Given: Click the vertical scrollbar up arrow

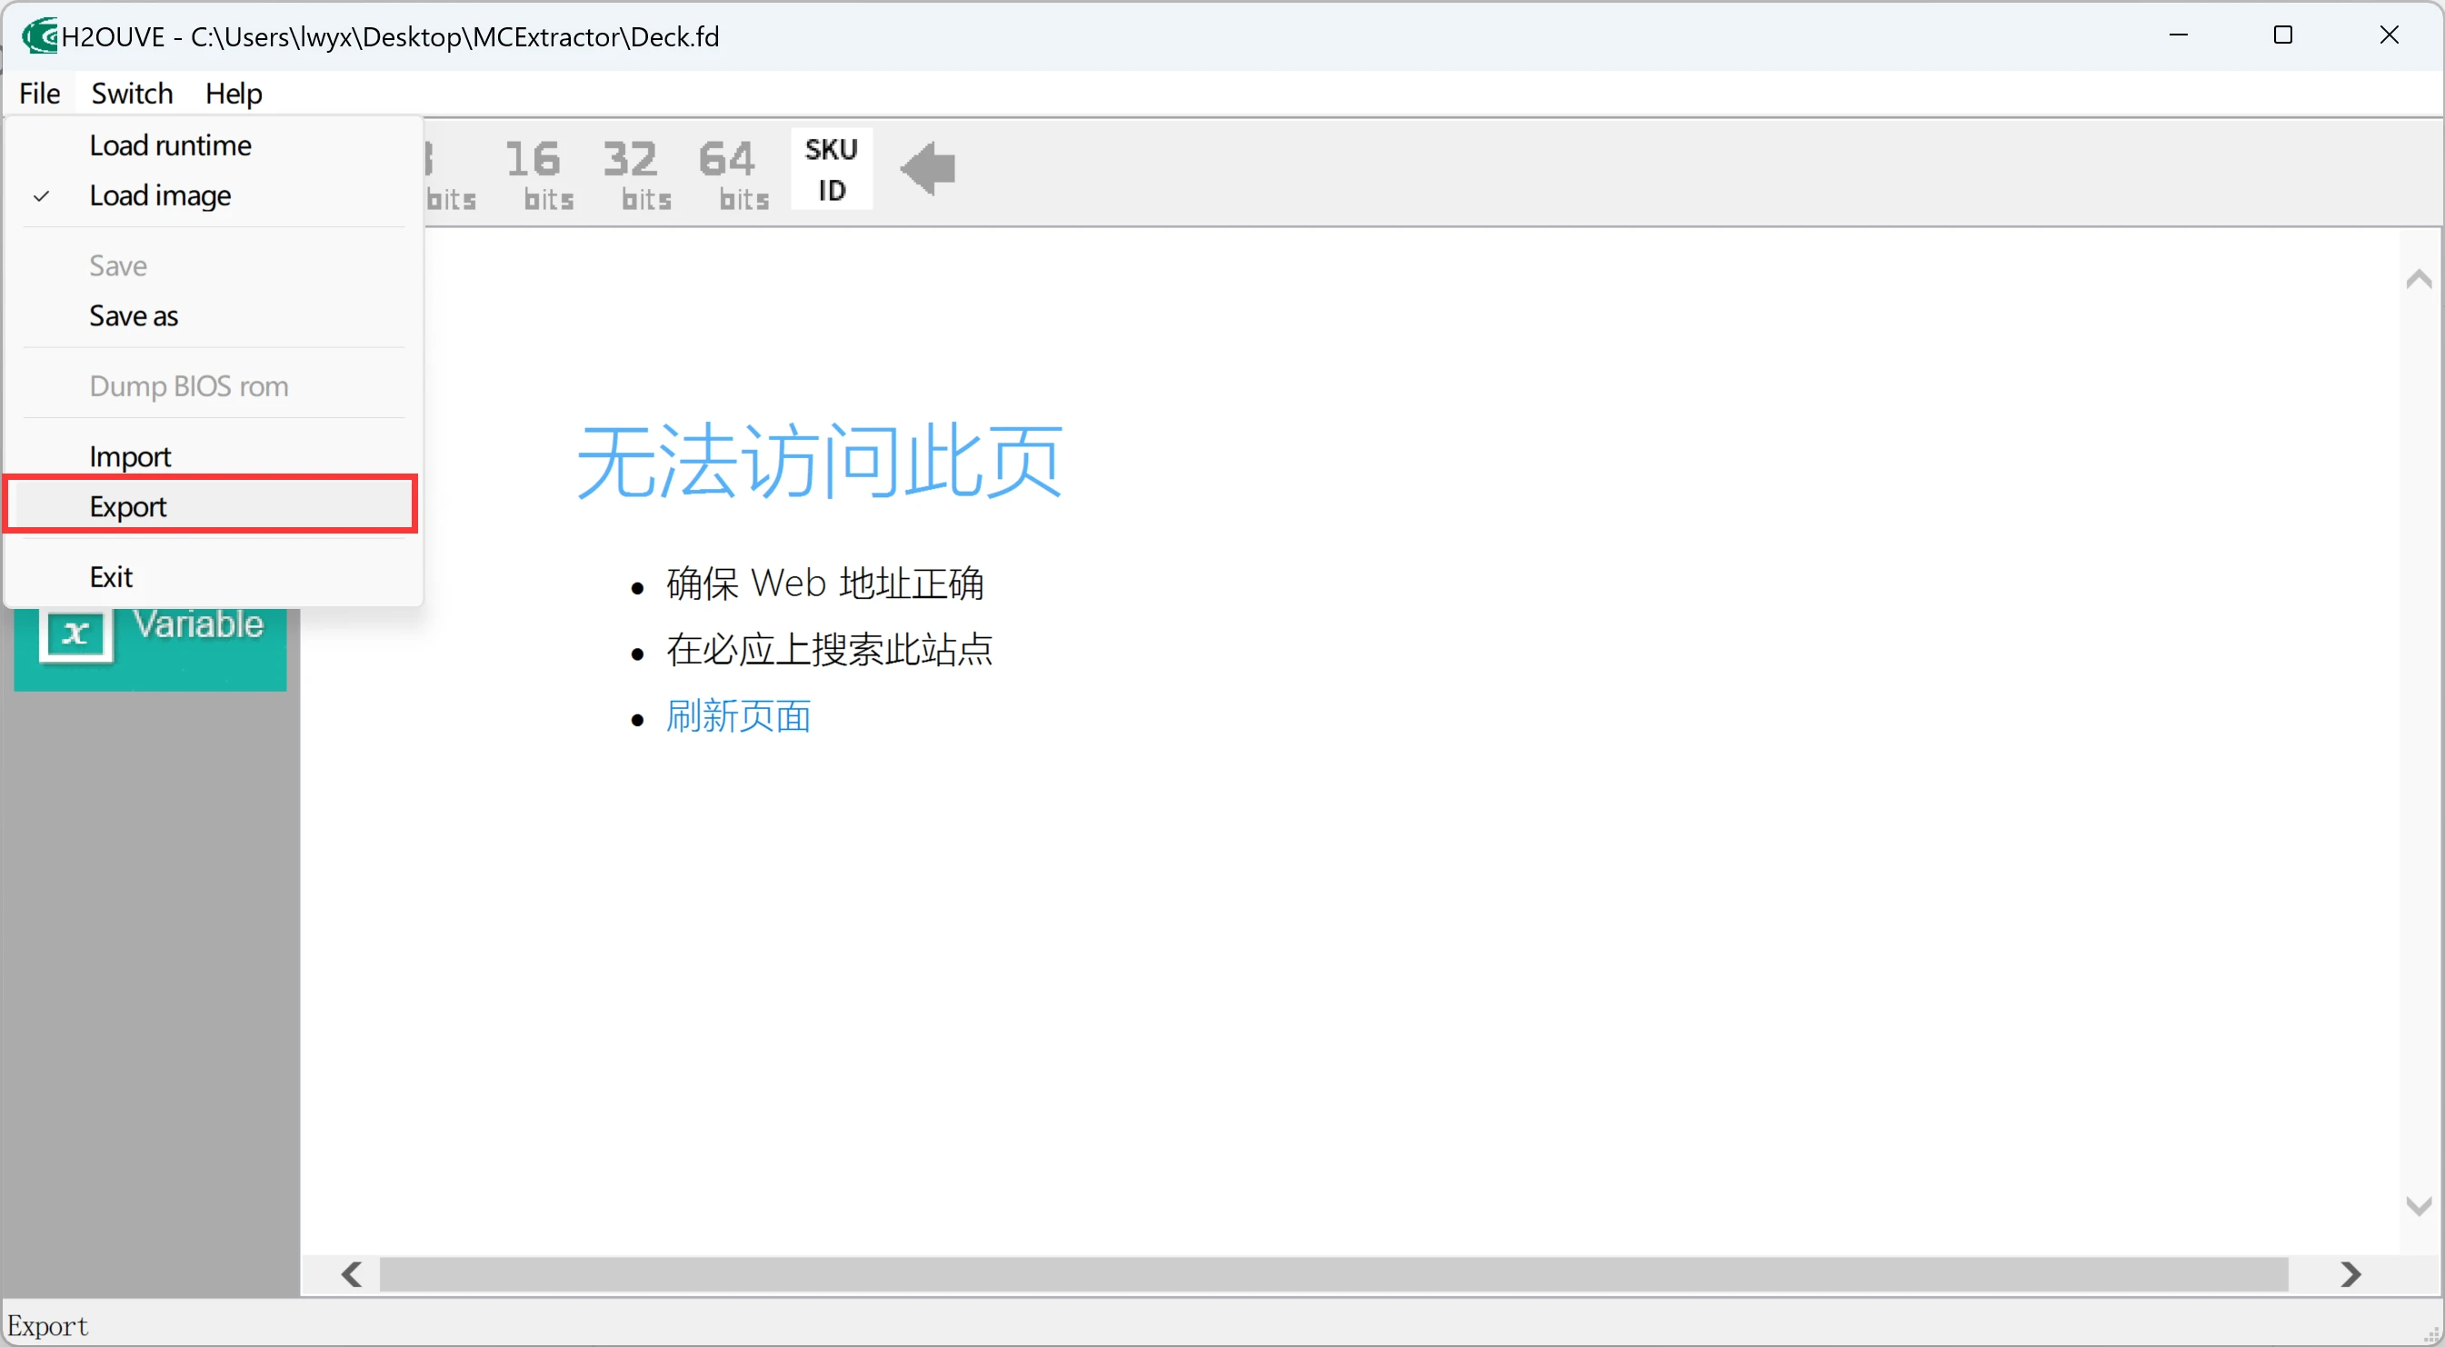Looking at the screenshot, I should (x=2420, y=278).
